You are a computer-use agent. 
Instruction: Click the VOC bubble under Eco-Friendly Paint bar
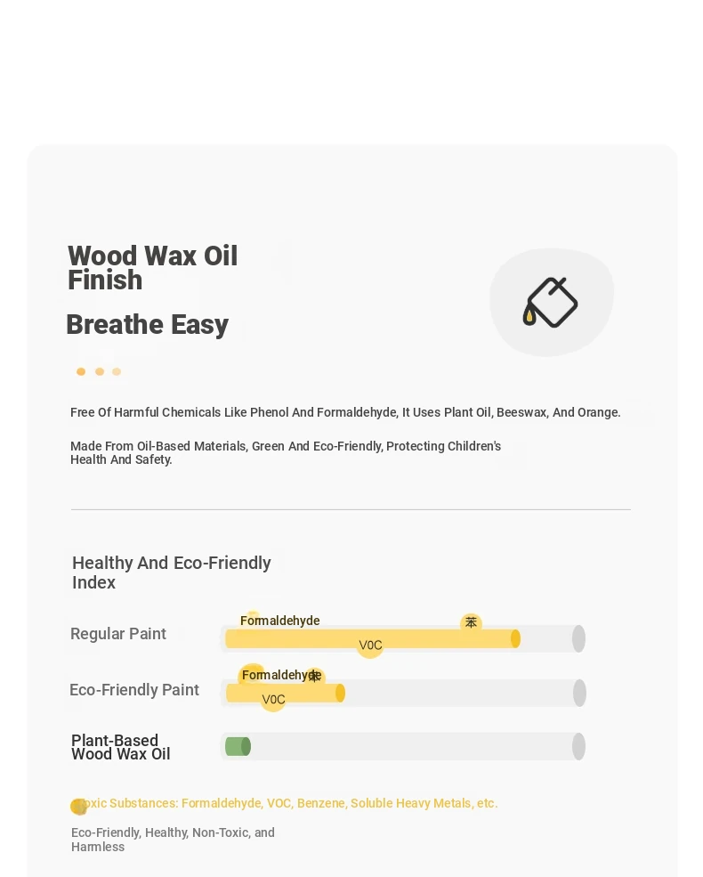pyautogui.click(x=273, y=699)
